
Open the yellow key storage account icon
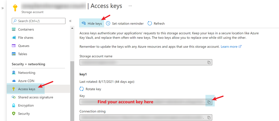pyautogui.click(x=15, y=8)
